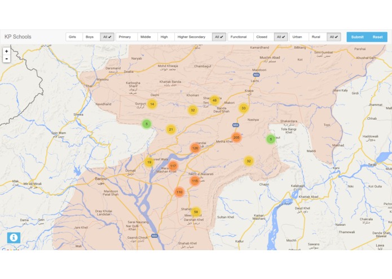Image resolution: width=392 pixels, height=279 pixels.
Task: Select the Rural filter
Action: (318, 37)
